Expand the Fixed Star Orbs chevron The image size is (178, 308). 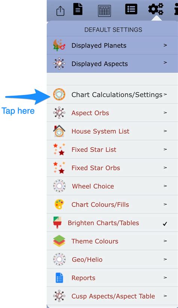(x=165, y=168)
